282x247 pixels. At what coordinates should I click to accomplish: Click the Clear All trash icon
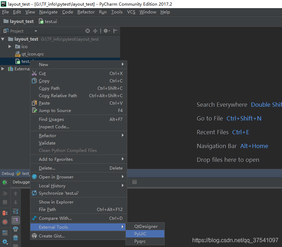coord(16,238)
